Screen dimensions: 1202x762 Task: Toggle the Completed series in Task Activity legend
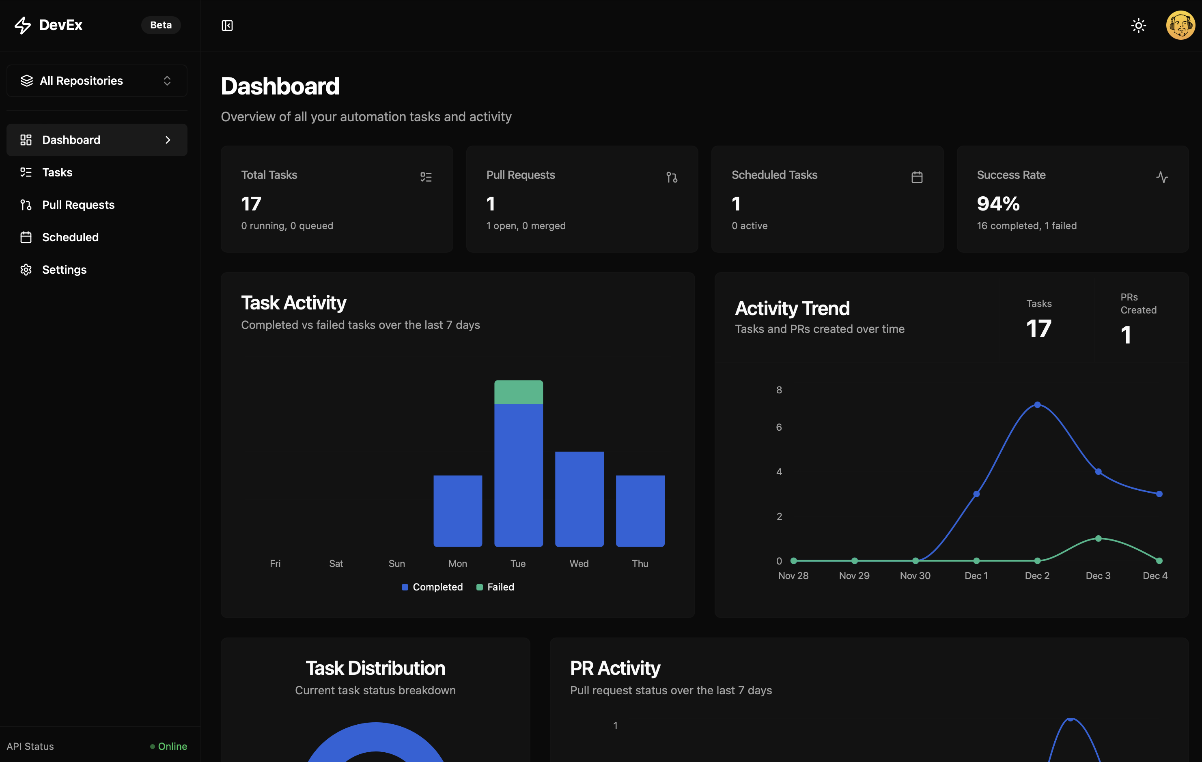[432, 587]
